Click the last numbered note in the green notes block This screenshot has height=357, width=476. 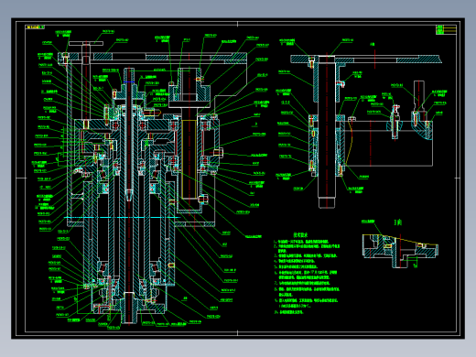pos(288,312)
